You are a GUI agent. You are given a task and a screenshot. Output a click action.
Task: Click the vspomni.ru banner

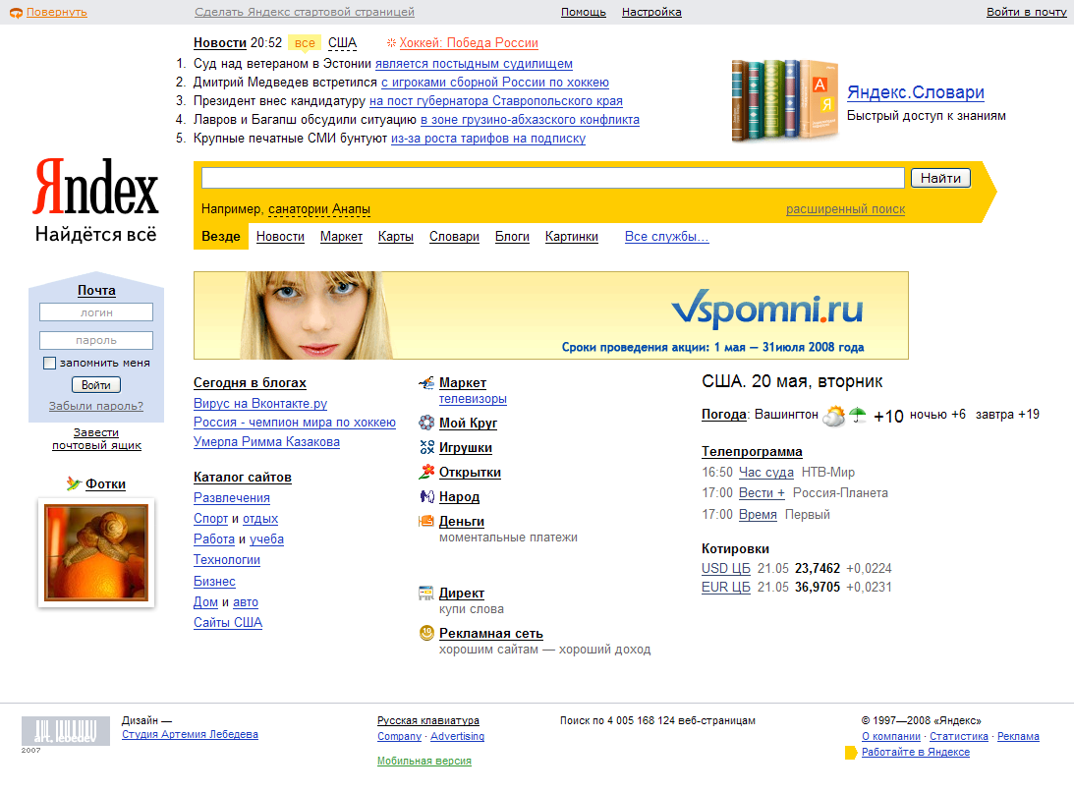click(550, 315)
